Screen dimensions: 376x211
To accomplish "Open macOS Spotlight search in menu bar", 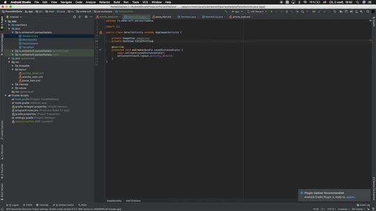I will [x=358, y=2].
